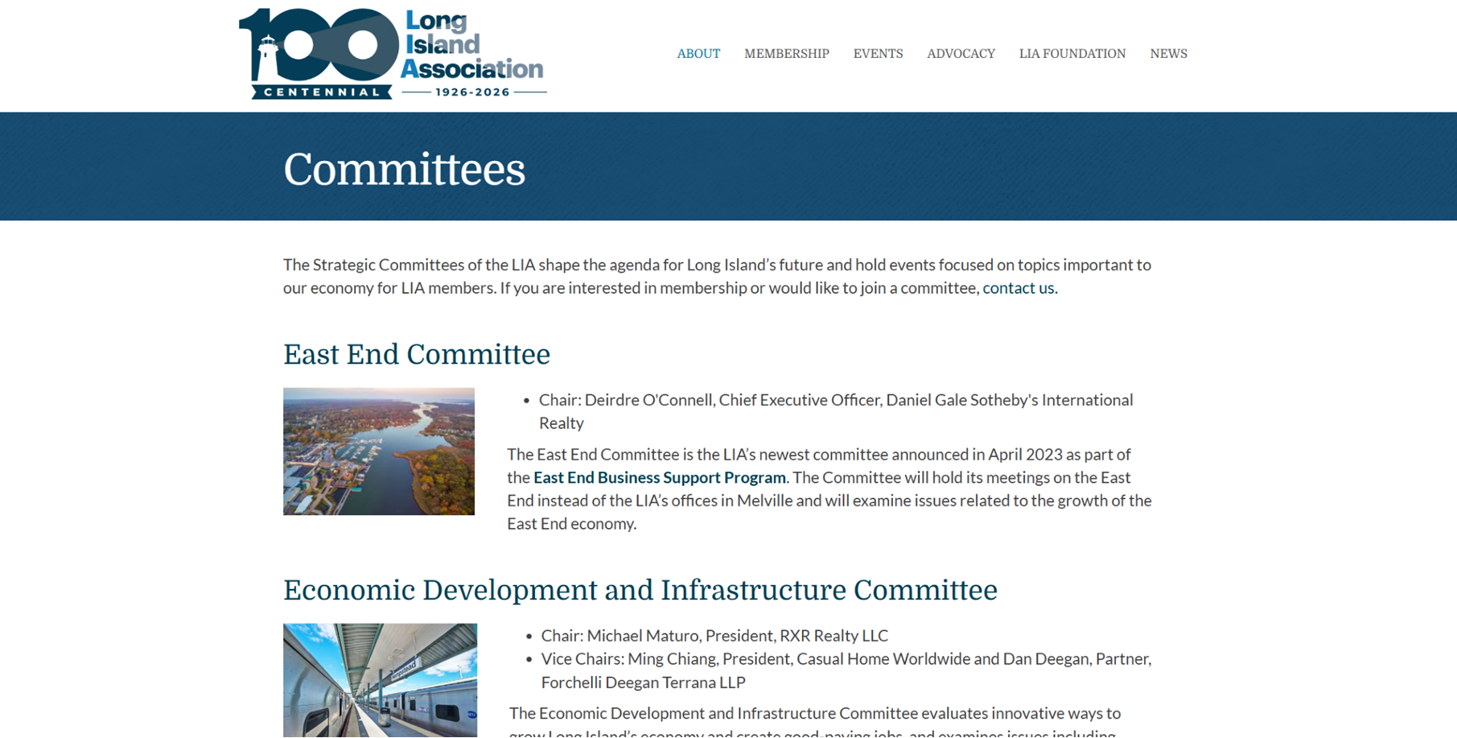Screen dimensions: 1457x738
Task: Select the East End Committee heading
Action: (x=417, y=355)
